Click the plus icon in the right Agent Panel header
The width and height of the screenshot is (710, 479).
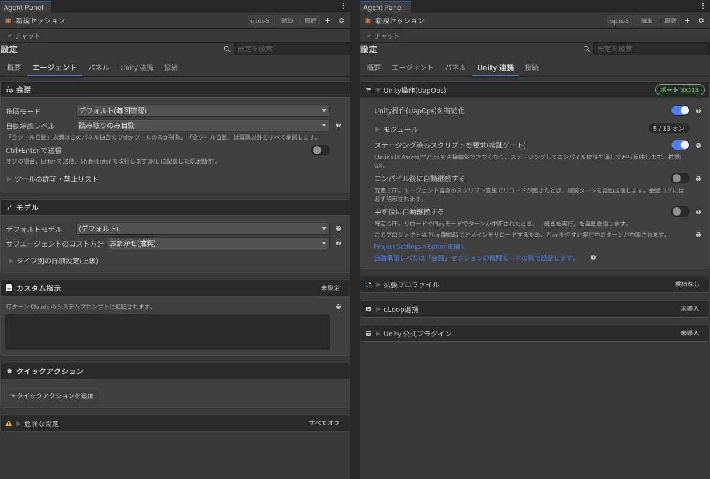pos(687,20)
